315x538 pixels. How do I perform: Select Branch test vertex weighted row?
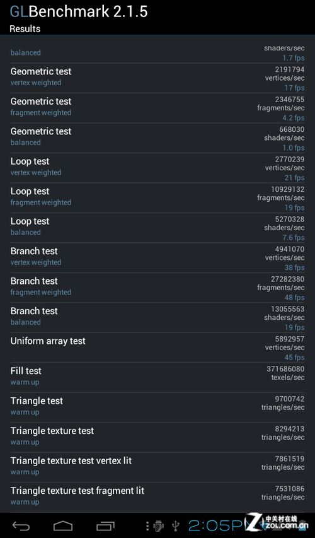pyautogui.click(x=157, y=258)
